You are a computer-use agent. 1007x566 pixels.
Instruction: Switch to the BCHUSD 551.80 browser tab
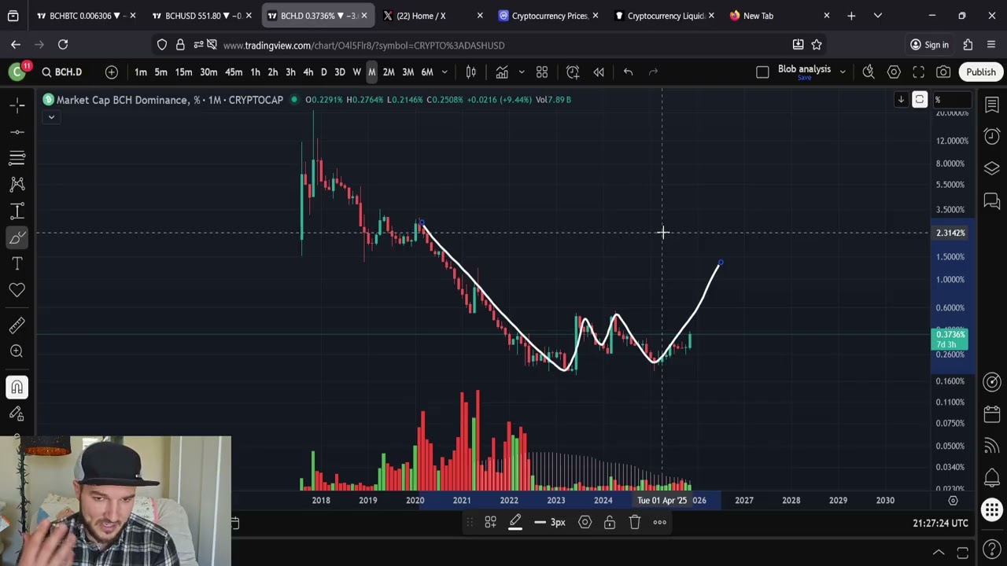click(x=203, y=16)
